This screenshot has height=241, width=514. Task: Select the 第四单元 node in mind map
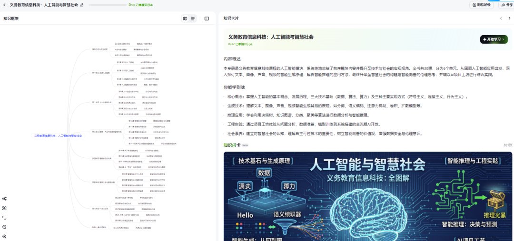(102, 158)
